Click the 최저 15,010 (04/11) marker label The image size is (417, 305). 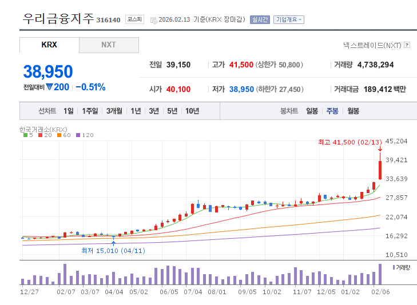click(113, 251)
